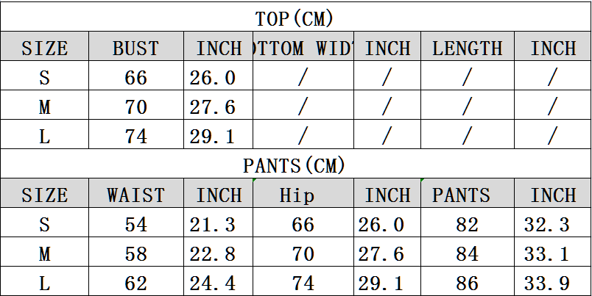Select the 22.8 waist inch cell
This screenshot has height=296, width=592.
(x=218, y=252)
